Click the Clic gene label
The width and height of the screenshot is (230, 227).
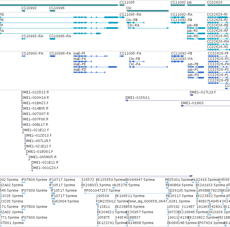pos(129,8)
